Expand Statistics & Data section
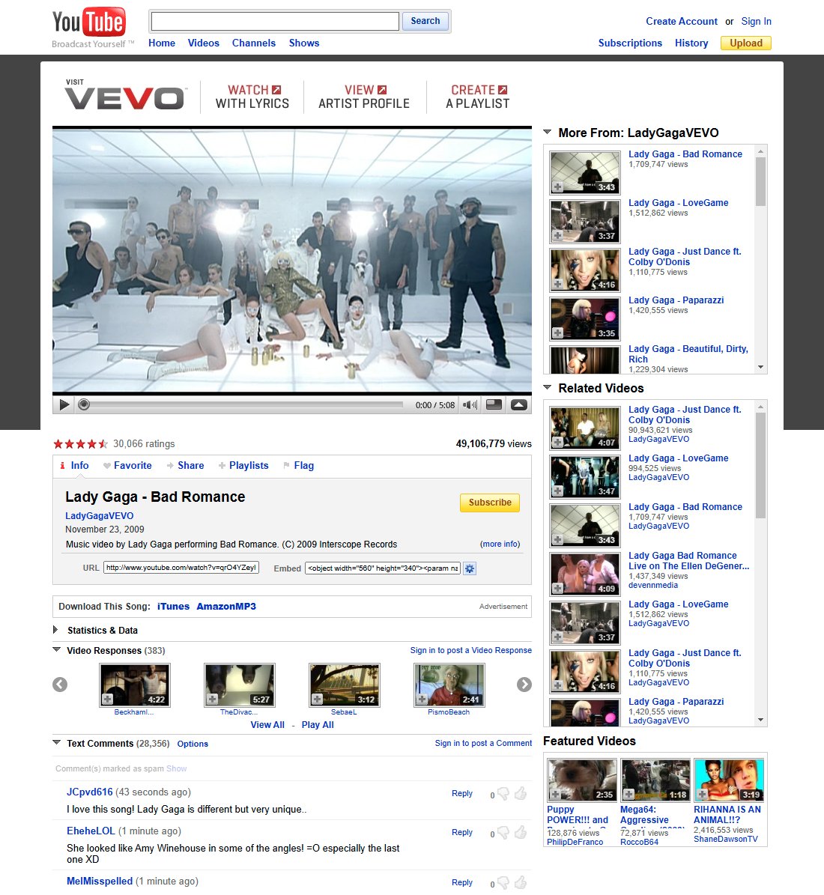 click(x=55, y=630)
